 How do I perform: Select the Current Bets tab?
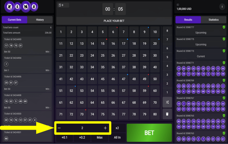click(x=14, y=20)
